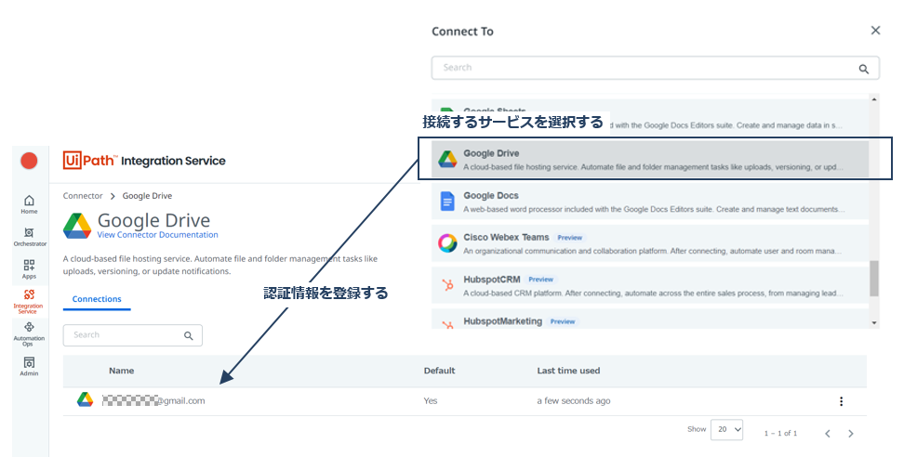Click the Google Docs icon in connector list
Image resolution: width=904 pixels, height=457 pixels.
(447, 202)
